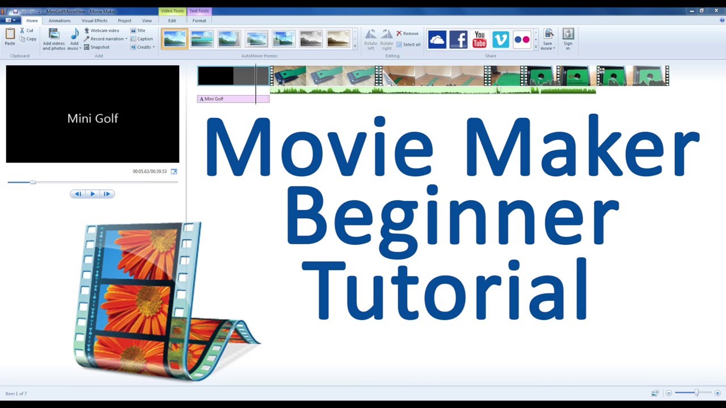Click Select all in Editing group
This screenshot has height=408, width=726.
(x=408, y=45)
